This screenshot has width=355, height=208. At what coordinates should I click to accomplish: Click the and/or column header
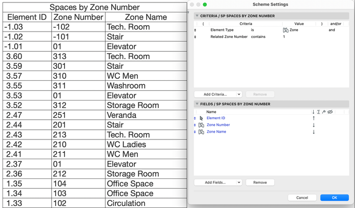[x=336, y=24]
